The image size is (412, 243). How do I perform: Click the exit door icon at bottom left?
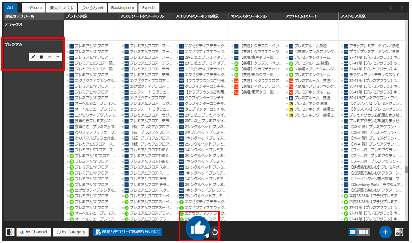pos(10,232)
